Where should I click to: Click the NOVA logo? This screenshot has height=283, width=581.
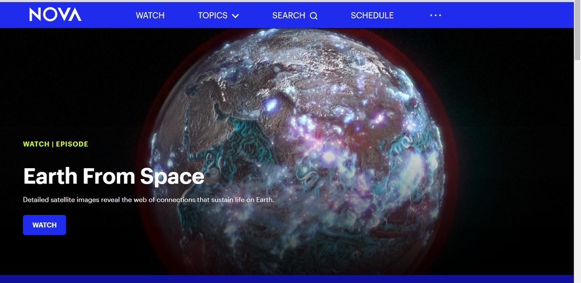(x=55, y=15)
